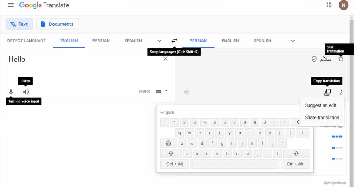Tap the Caps Lock key on virtual keyboard

(x=168, y=143)
